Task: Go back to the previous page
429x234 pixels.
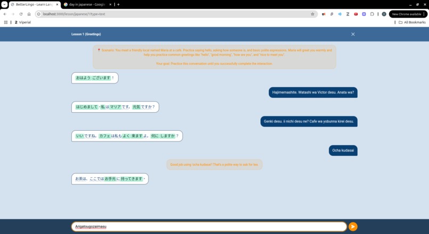Action: click(5, 14)
